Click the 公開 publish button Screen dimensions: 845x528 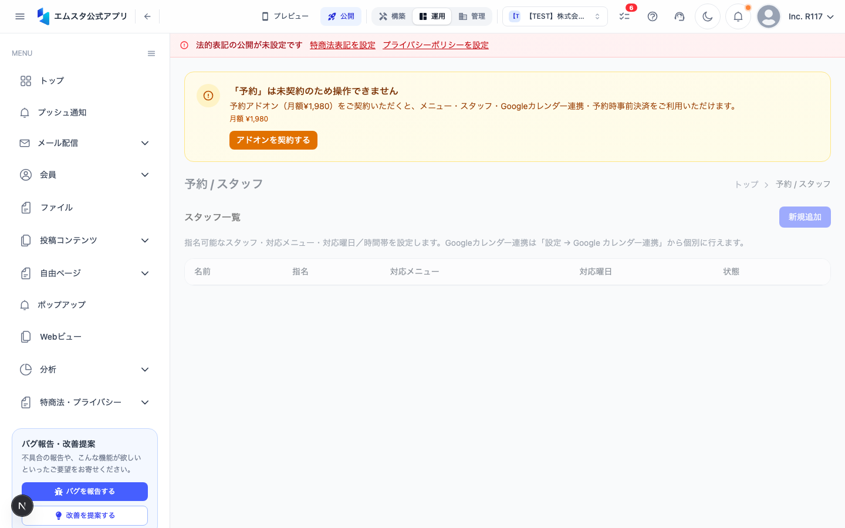(x=341, y=16)
